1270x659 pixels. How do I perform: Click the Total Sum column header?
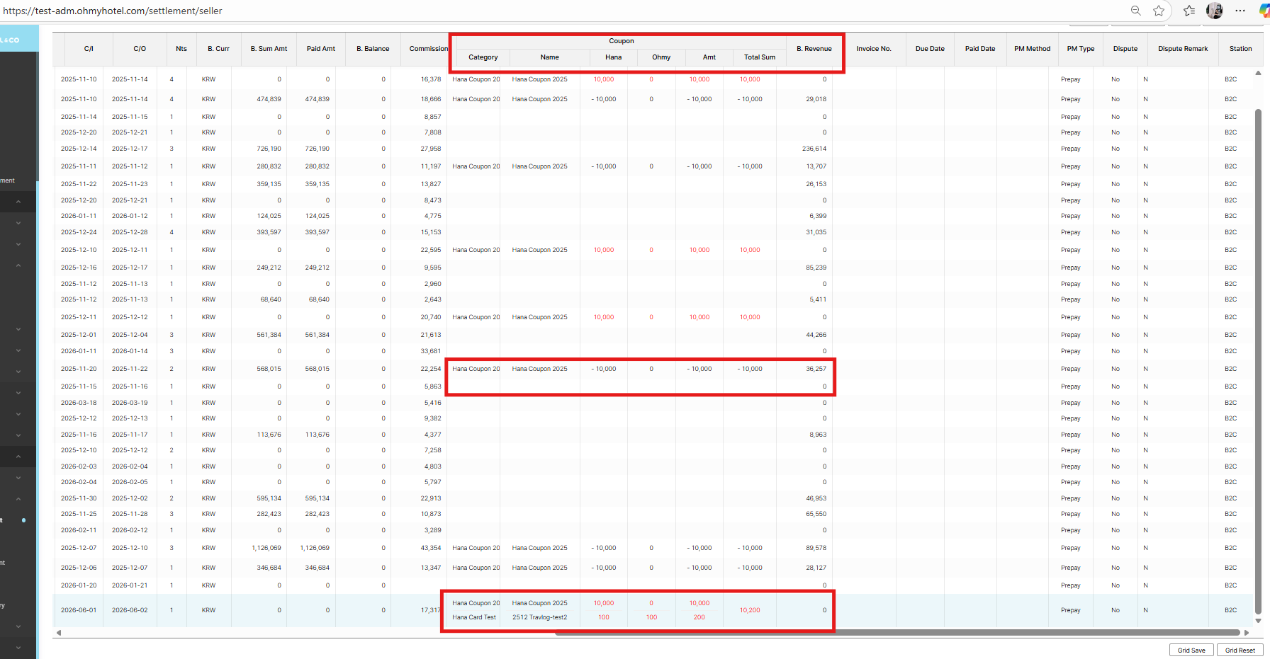760,57
